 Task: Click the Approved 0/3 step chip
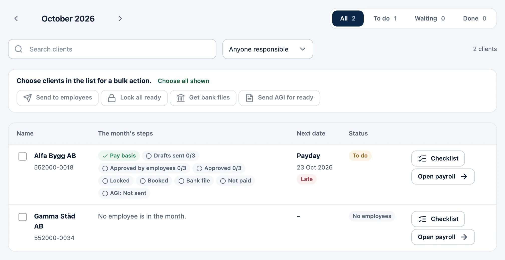[x=219, y=168]
